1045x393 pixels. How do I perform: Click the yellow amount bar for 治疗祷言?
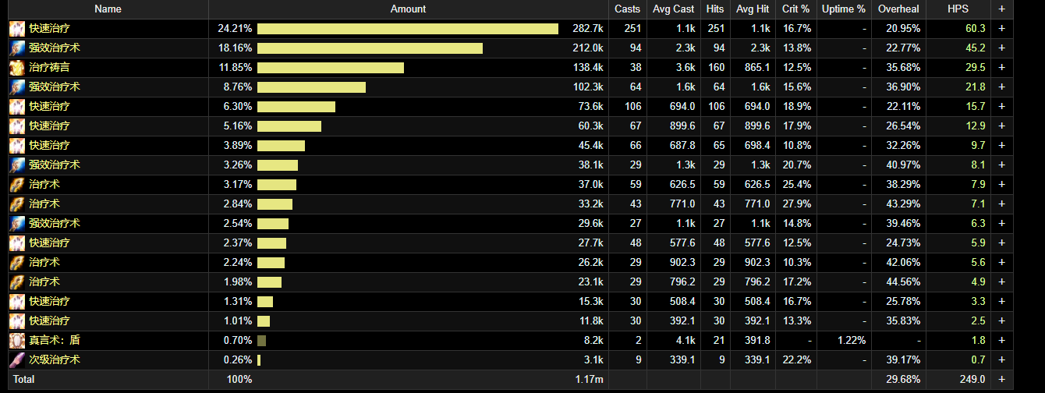pyautogui.click(x=330, y=68)
